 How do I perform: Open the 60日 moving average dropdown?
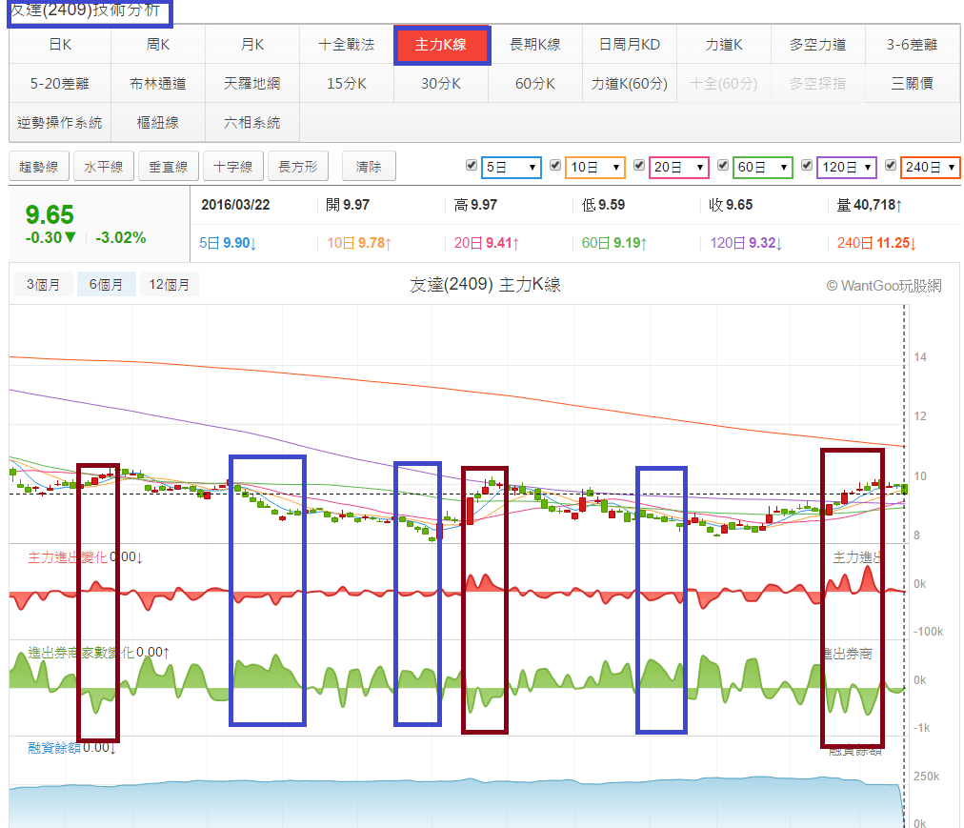point(762,168)
